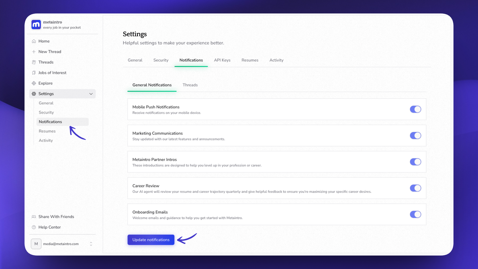Viewport: 478px width, 269px height.
Task: Click the Threads sidebar icon
Action: (x=34, y=62)
